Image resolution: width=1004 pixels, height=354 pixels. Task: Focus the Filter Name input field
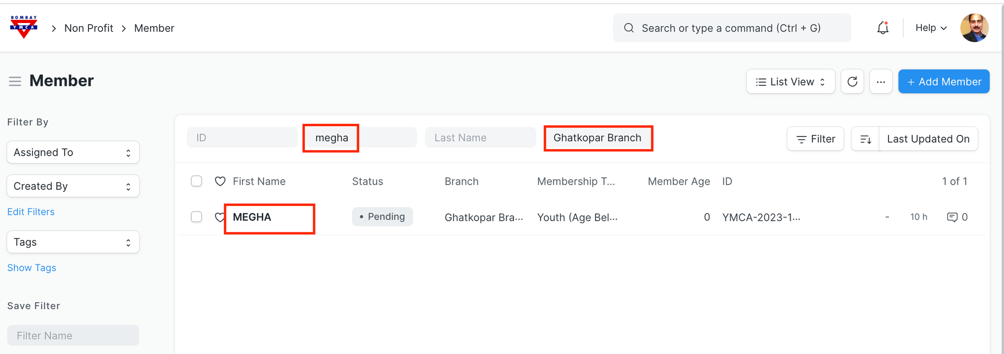click(x=73, y=336)
